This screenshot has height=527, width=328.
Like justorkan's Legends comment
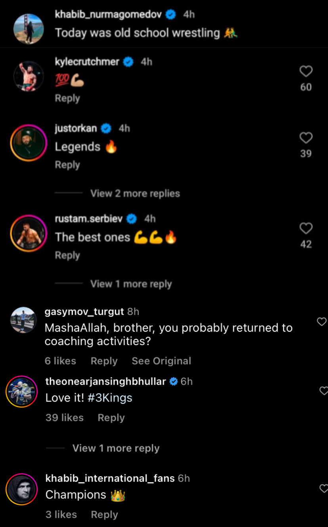tap(306, 138)
